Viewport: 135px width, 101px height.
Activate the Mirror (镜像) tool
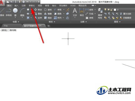coord(48,14)
